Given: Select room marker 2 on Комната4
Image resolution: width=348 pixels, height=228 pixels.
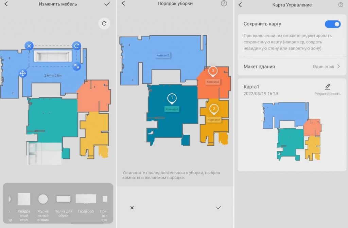Looking at the screenshot, I should coord(214,109).
